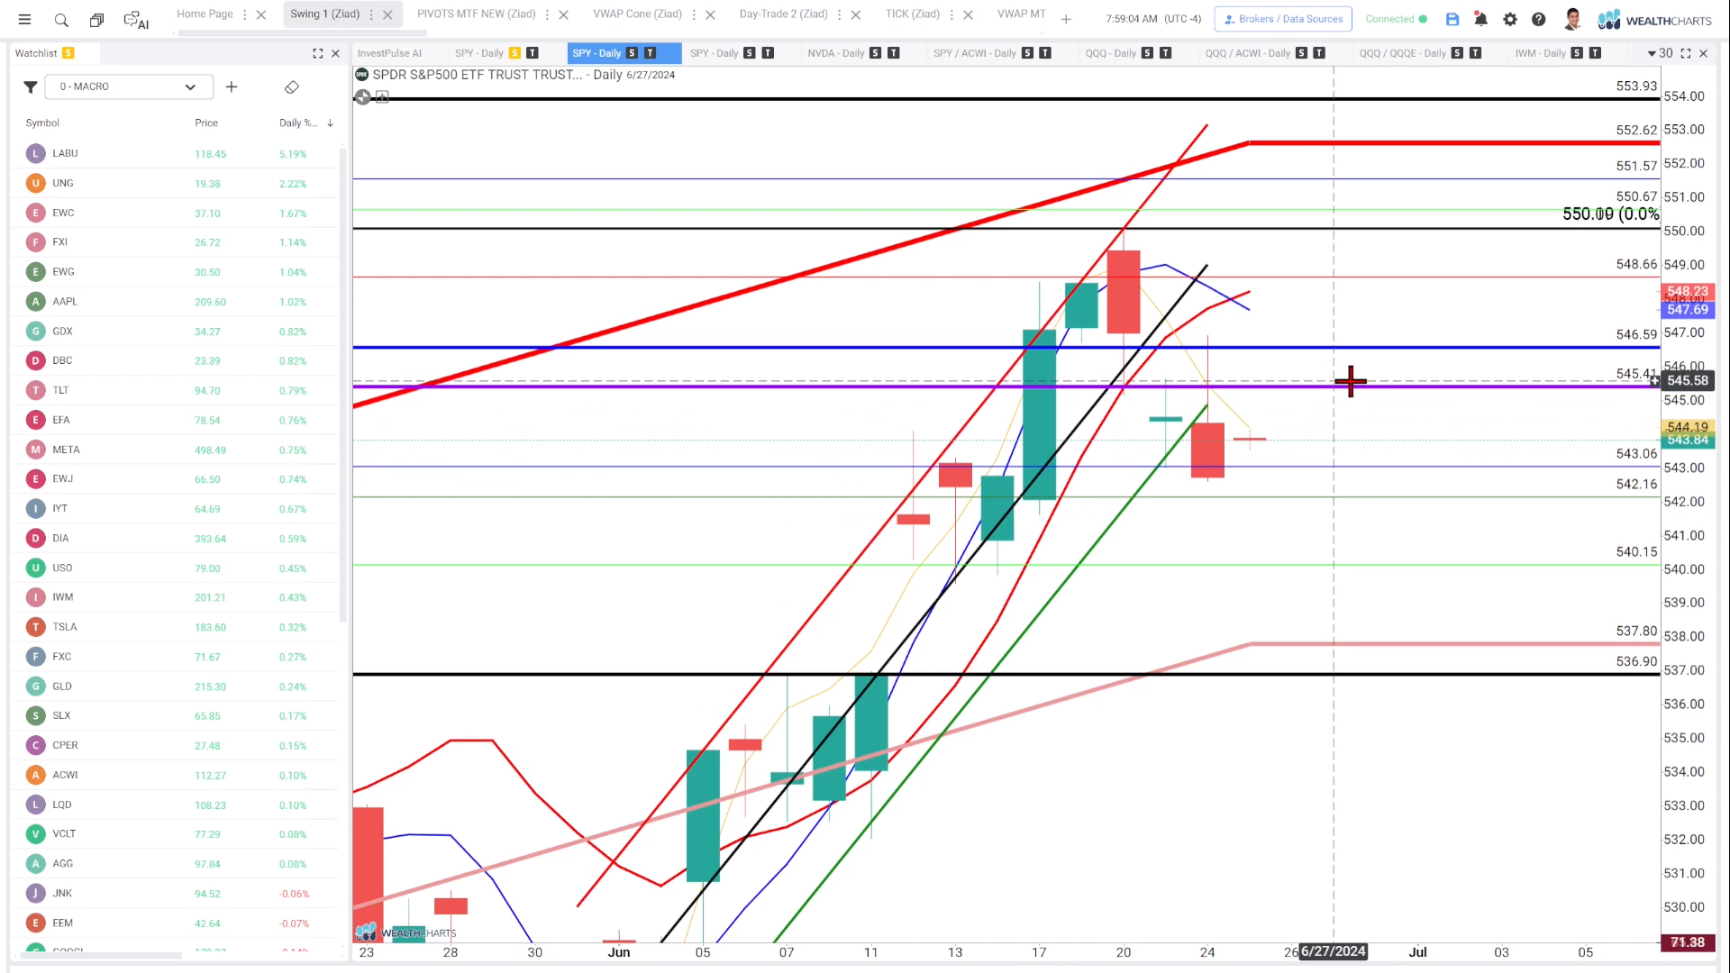
Task: Select AAPL row in the watchlist
Action: tap(177, 301)
